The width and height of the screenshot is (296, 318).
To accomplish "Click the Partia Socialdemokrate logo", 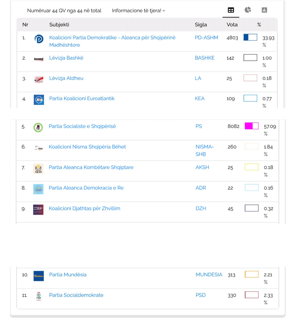I will [x=38, y=296].
